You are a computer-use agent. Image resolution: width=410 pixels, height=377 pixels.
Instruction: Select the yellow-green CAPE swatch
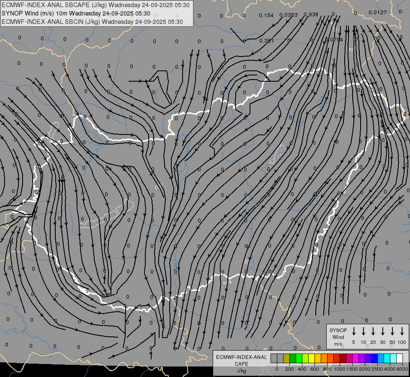click(305, 358)
